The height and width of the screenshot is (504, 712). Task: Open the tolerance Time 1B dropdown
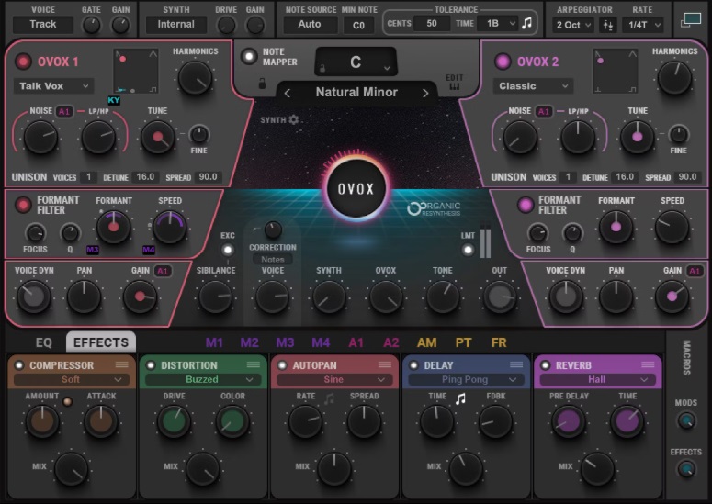(498, 23)
